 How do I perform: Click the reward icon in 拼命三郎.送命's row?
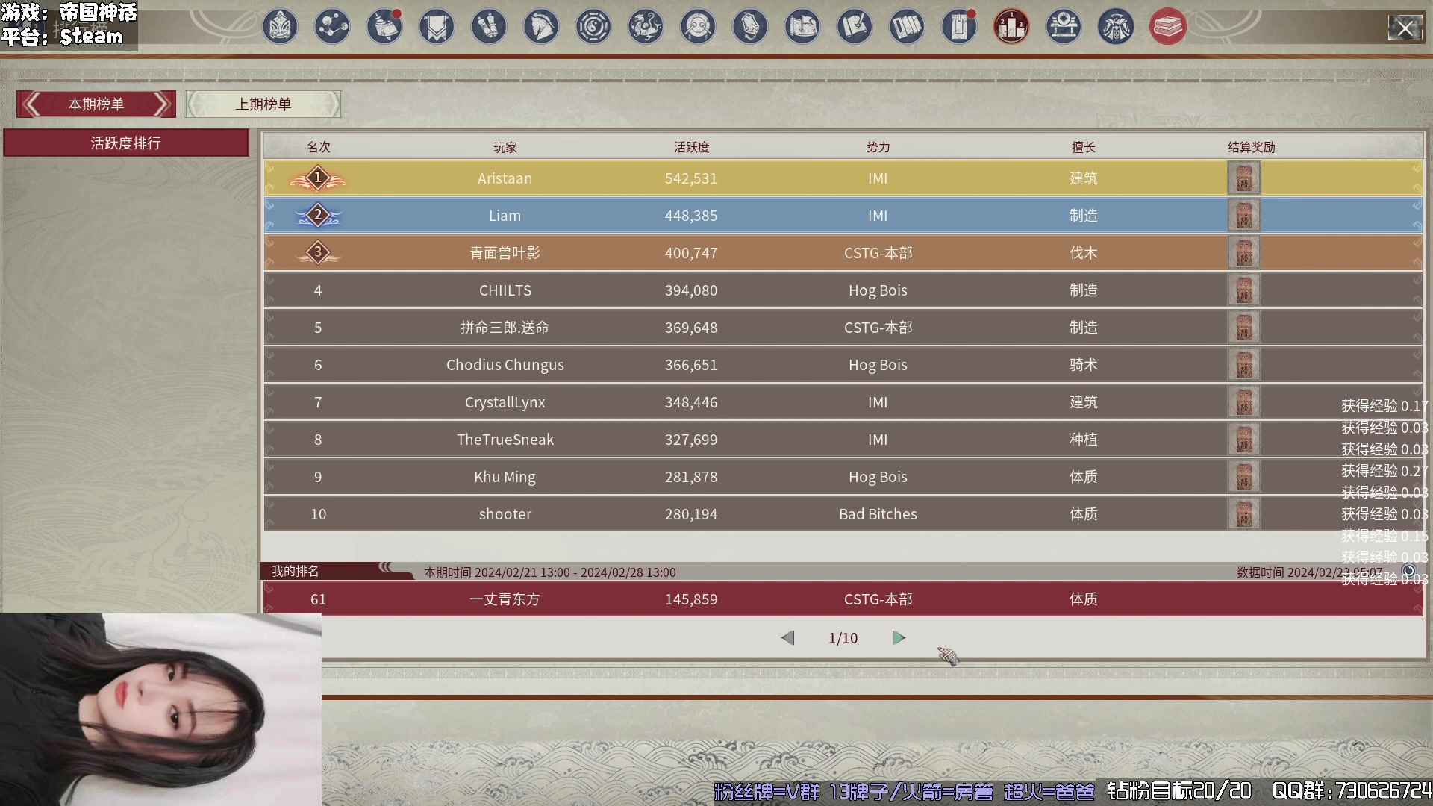tap(1244, 328)
